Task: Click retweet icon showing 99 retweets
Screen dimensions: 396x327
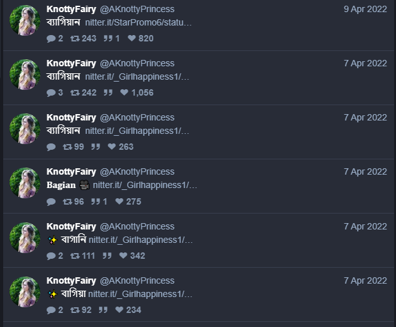Action: (x=67, y=147)
